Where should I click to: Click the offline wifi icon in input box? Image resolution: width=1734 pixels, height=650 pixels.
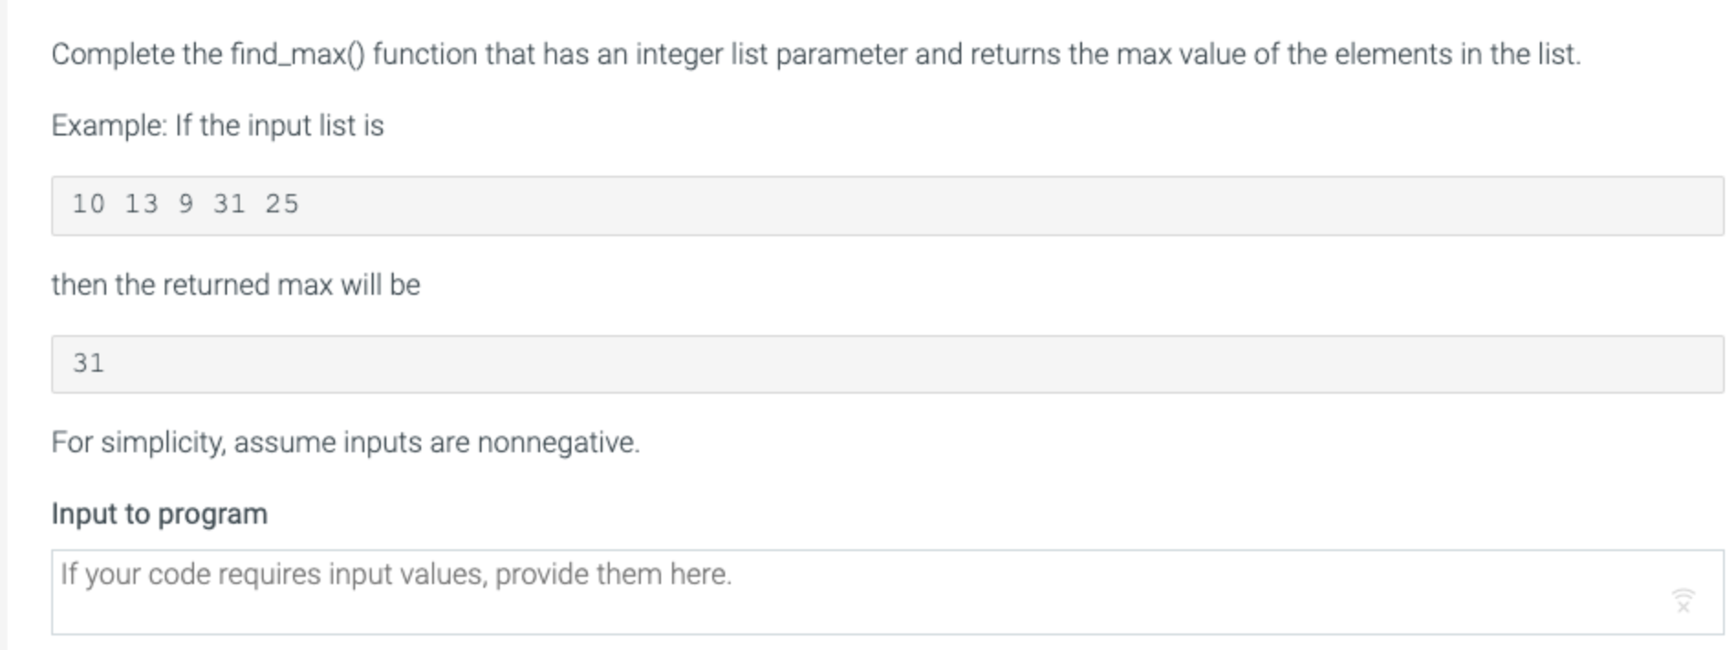(x=1683, y=601)
